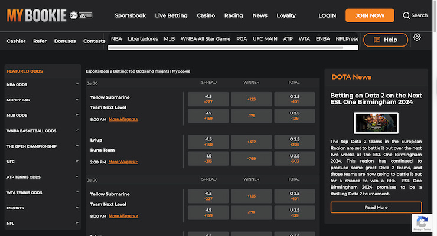The height and width of the screenshot is (236, 437).
Task: Open the Sportsbook menu
Action: (130, 15)
